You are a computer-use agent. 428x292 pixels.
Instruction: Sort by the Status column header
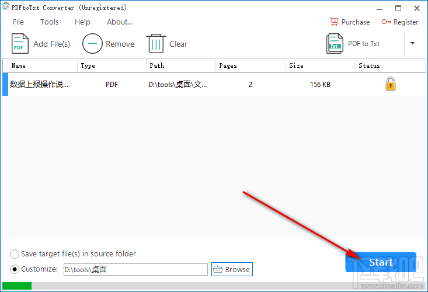[390, 65]
